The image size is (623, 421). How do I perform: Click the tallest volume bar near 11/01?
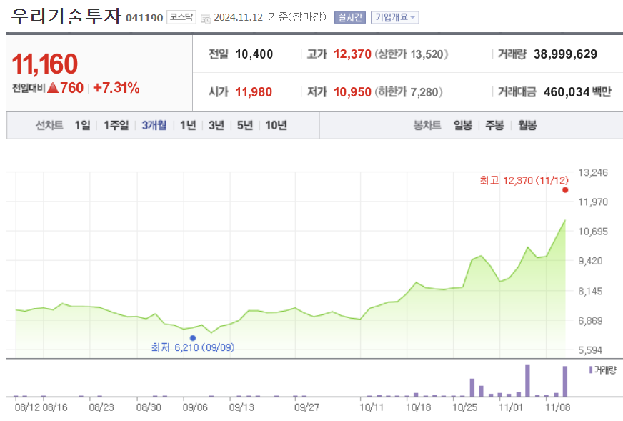tap(527, 380)
